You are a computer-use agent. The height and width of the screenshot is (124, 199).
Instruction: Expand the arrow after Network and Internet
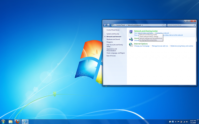coord(142,25)
